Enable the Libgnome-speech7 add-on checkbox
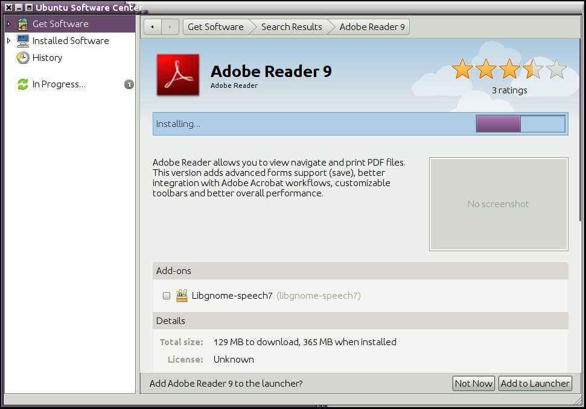The image size is (586, 409). (167, 296)
